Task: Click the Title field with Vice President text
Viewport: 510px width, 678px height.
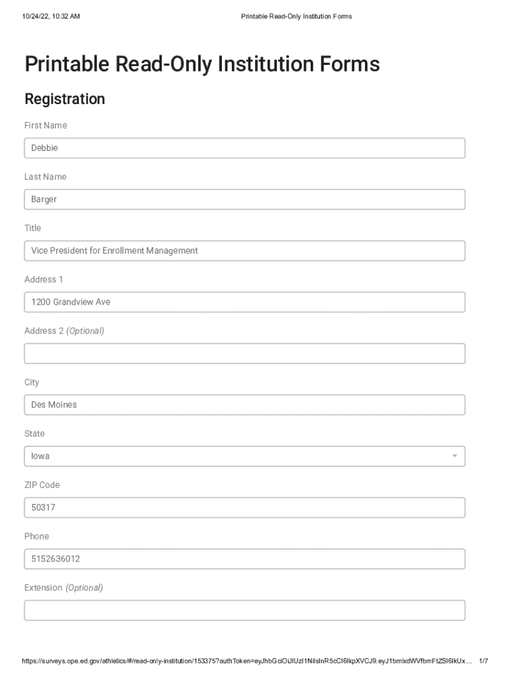Action: click(x=244, y=250)
